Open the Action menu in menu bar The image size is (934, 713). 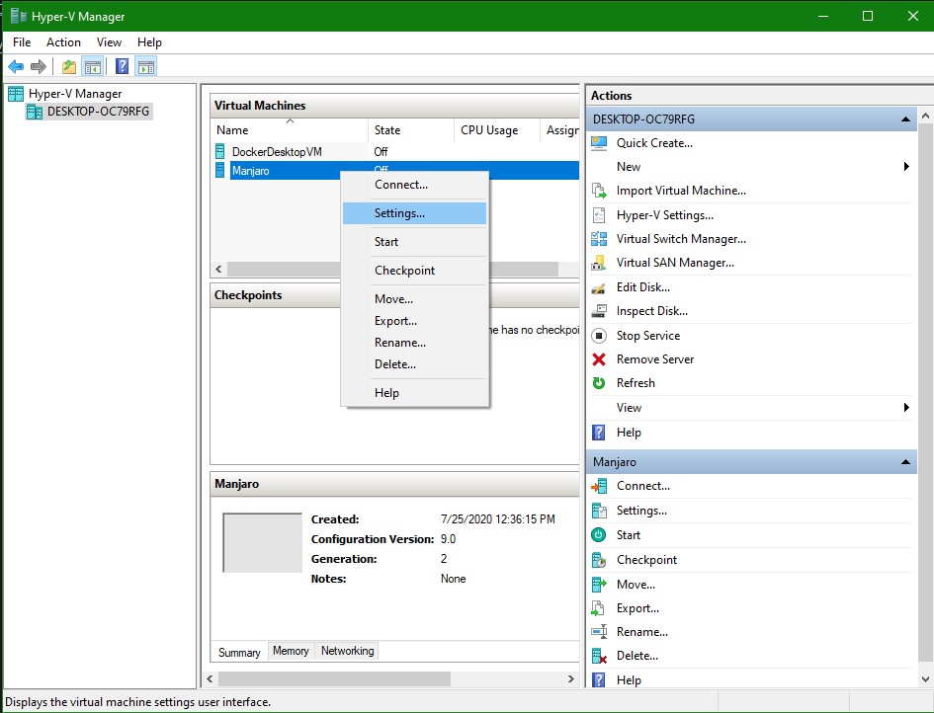pos(63,42)
